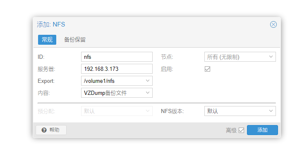290x152 pixels.
Task: Toggle the 高级 checkbox
Action: [x=241, y=130]
